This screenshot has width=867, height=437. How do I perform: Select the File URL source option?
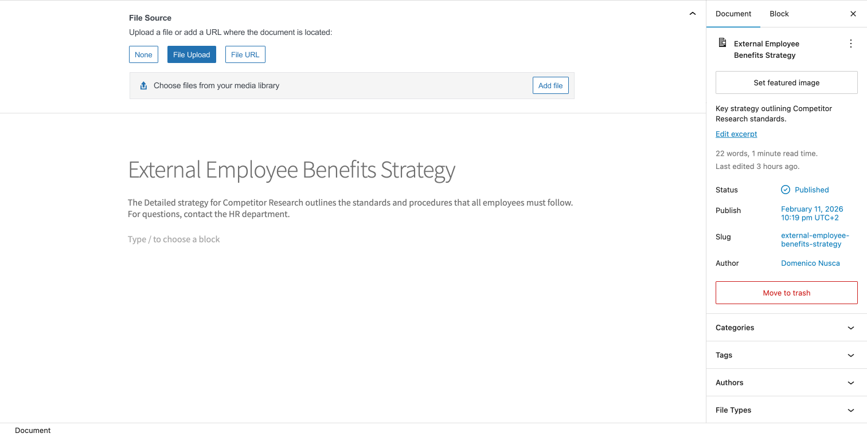(x=245, y=54)
